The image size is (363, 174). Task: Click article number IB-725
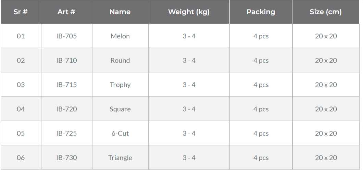(66, 133)
